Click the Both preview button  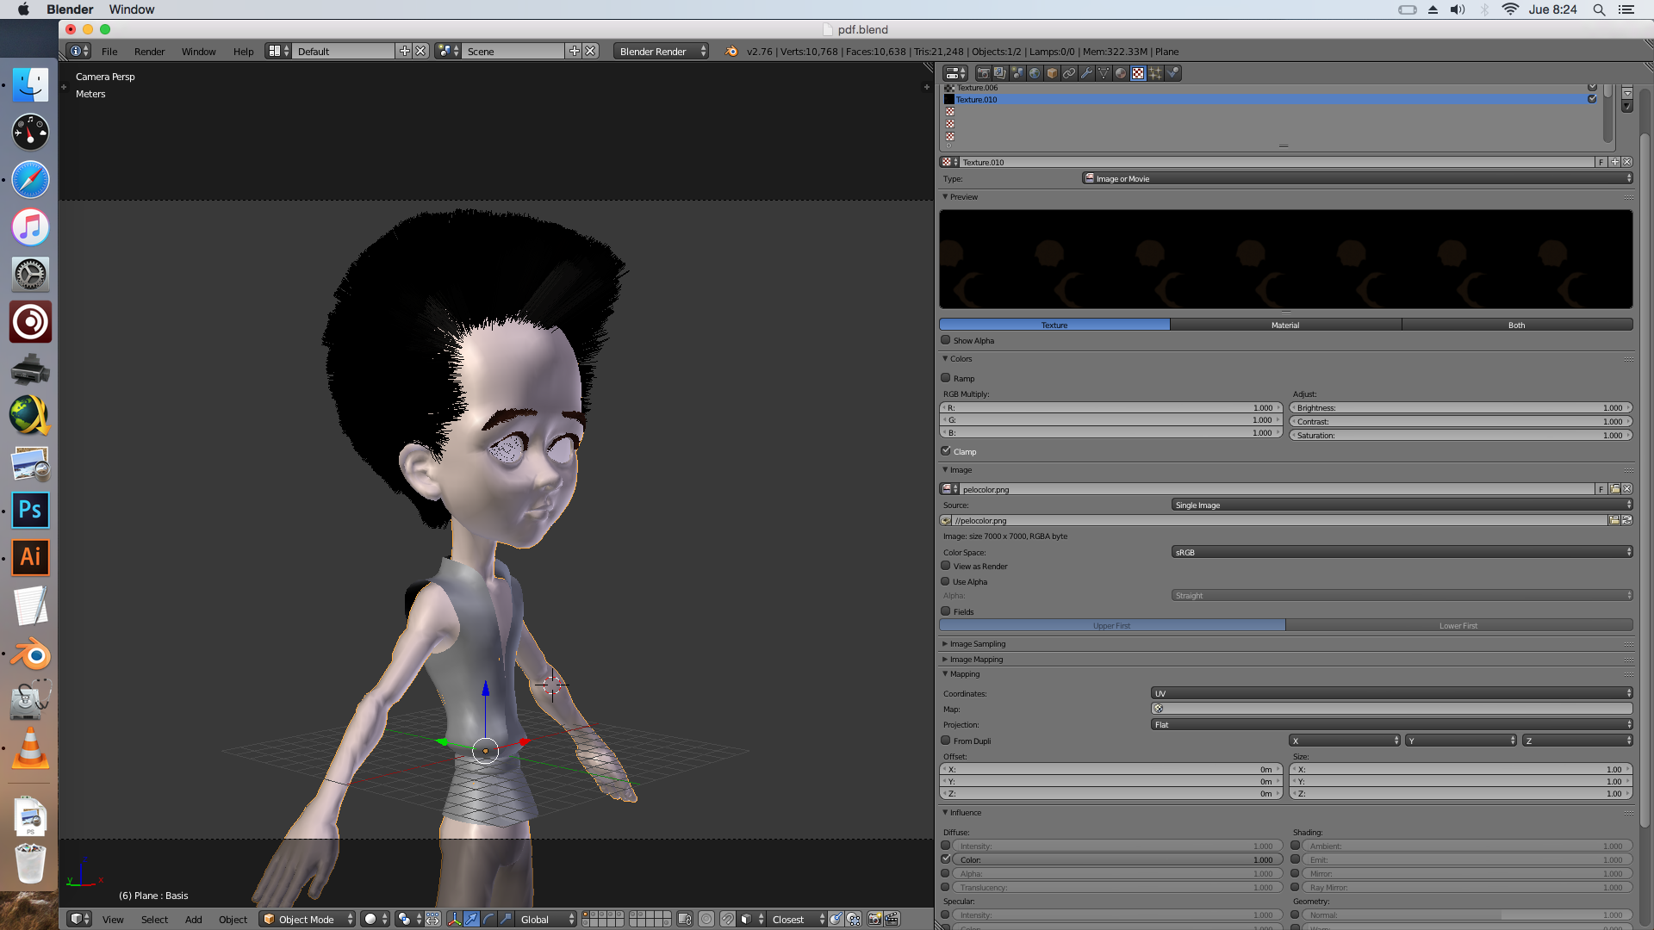point(1516,325)
